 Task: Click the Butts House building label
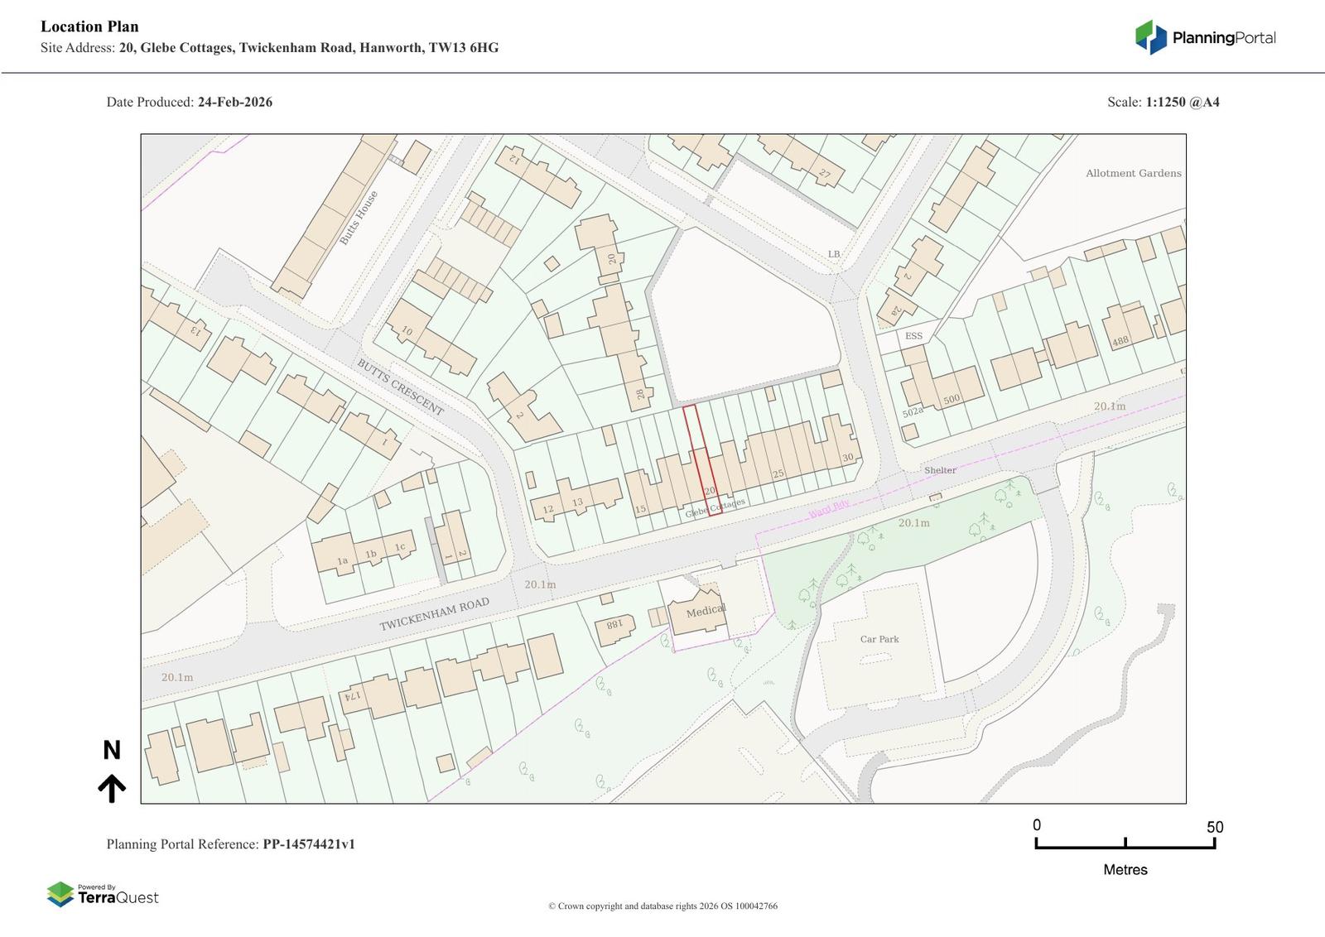pos(358,218)
